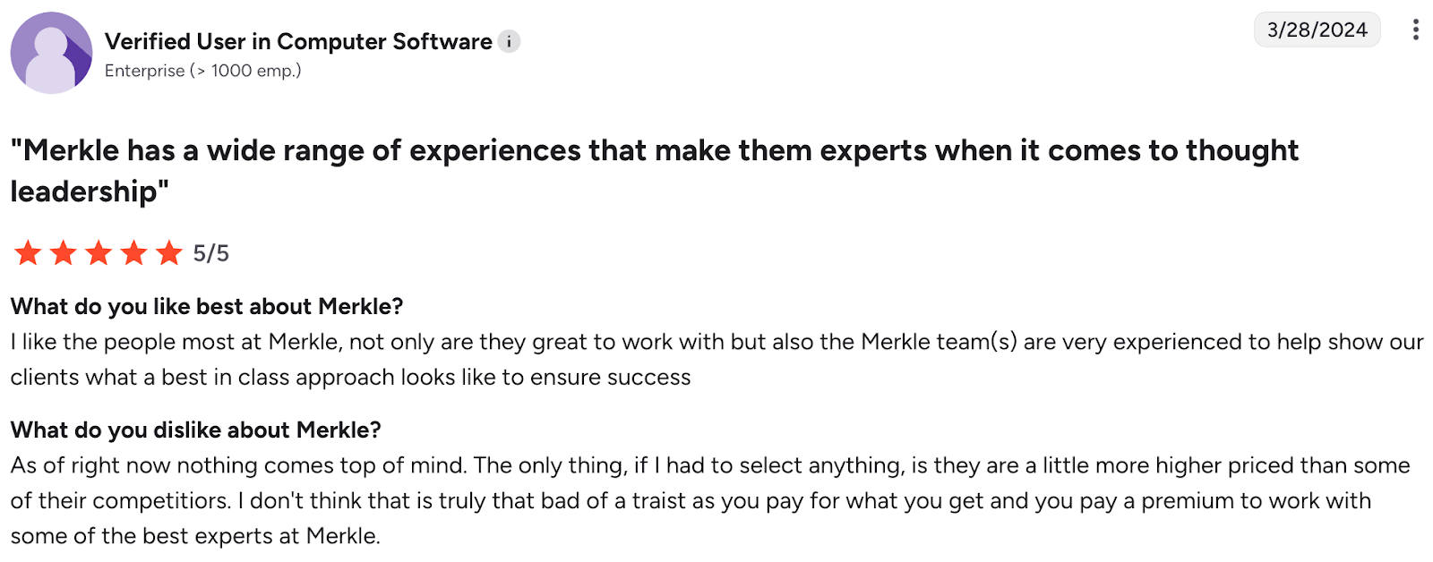Click the 3/28/2024 date chip
This screenshot has height=562, width=1433.
coord(1317,30)
